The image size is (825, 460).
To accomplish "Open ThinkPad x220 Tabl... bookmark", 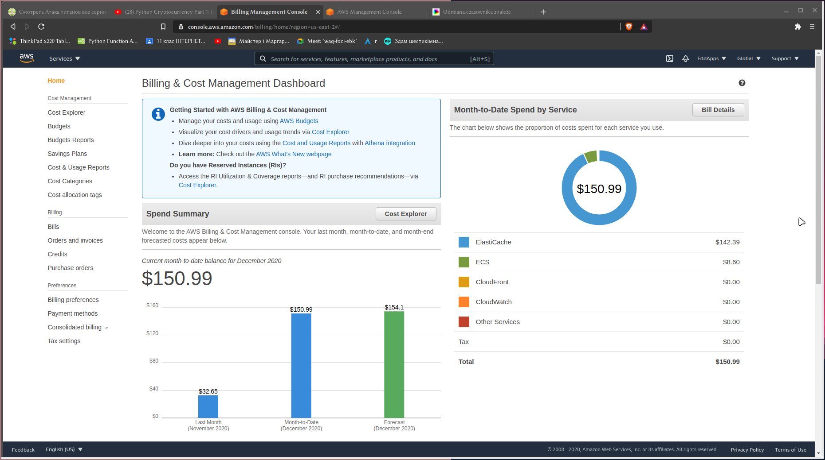I will click(39, 41).
